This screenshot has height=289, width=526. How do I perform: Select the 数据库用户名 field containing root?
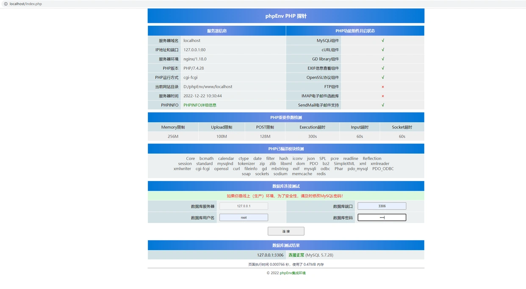click(x=244, y=217)
